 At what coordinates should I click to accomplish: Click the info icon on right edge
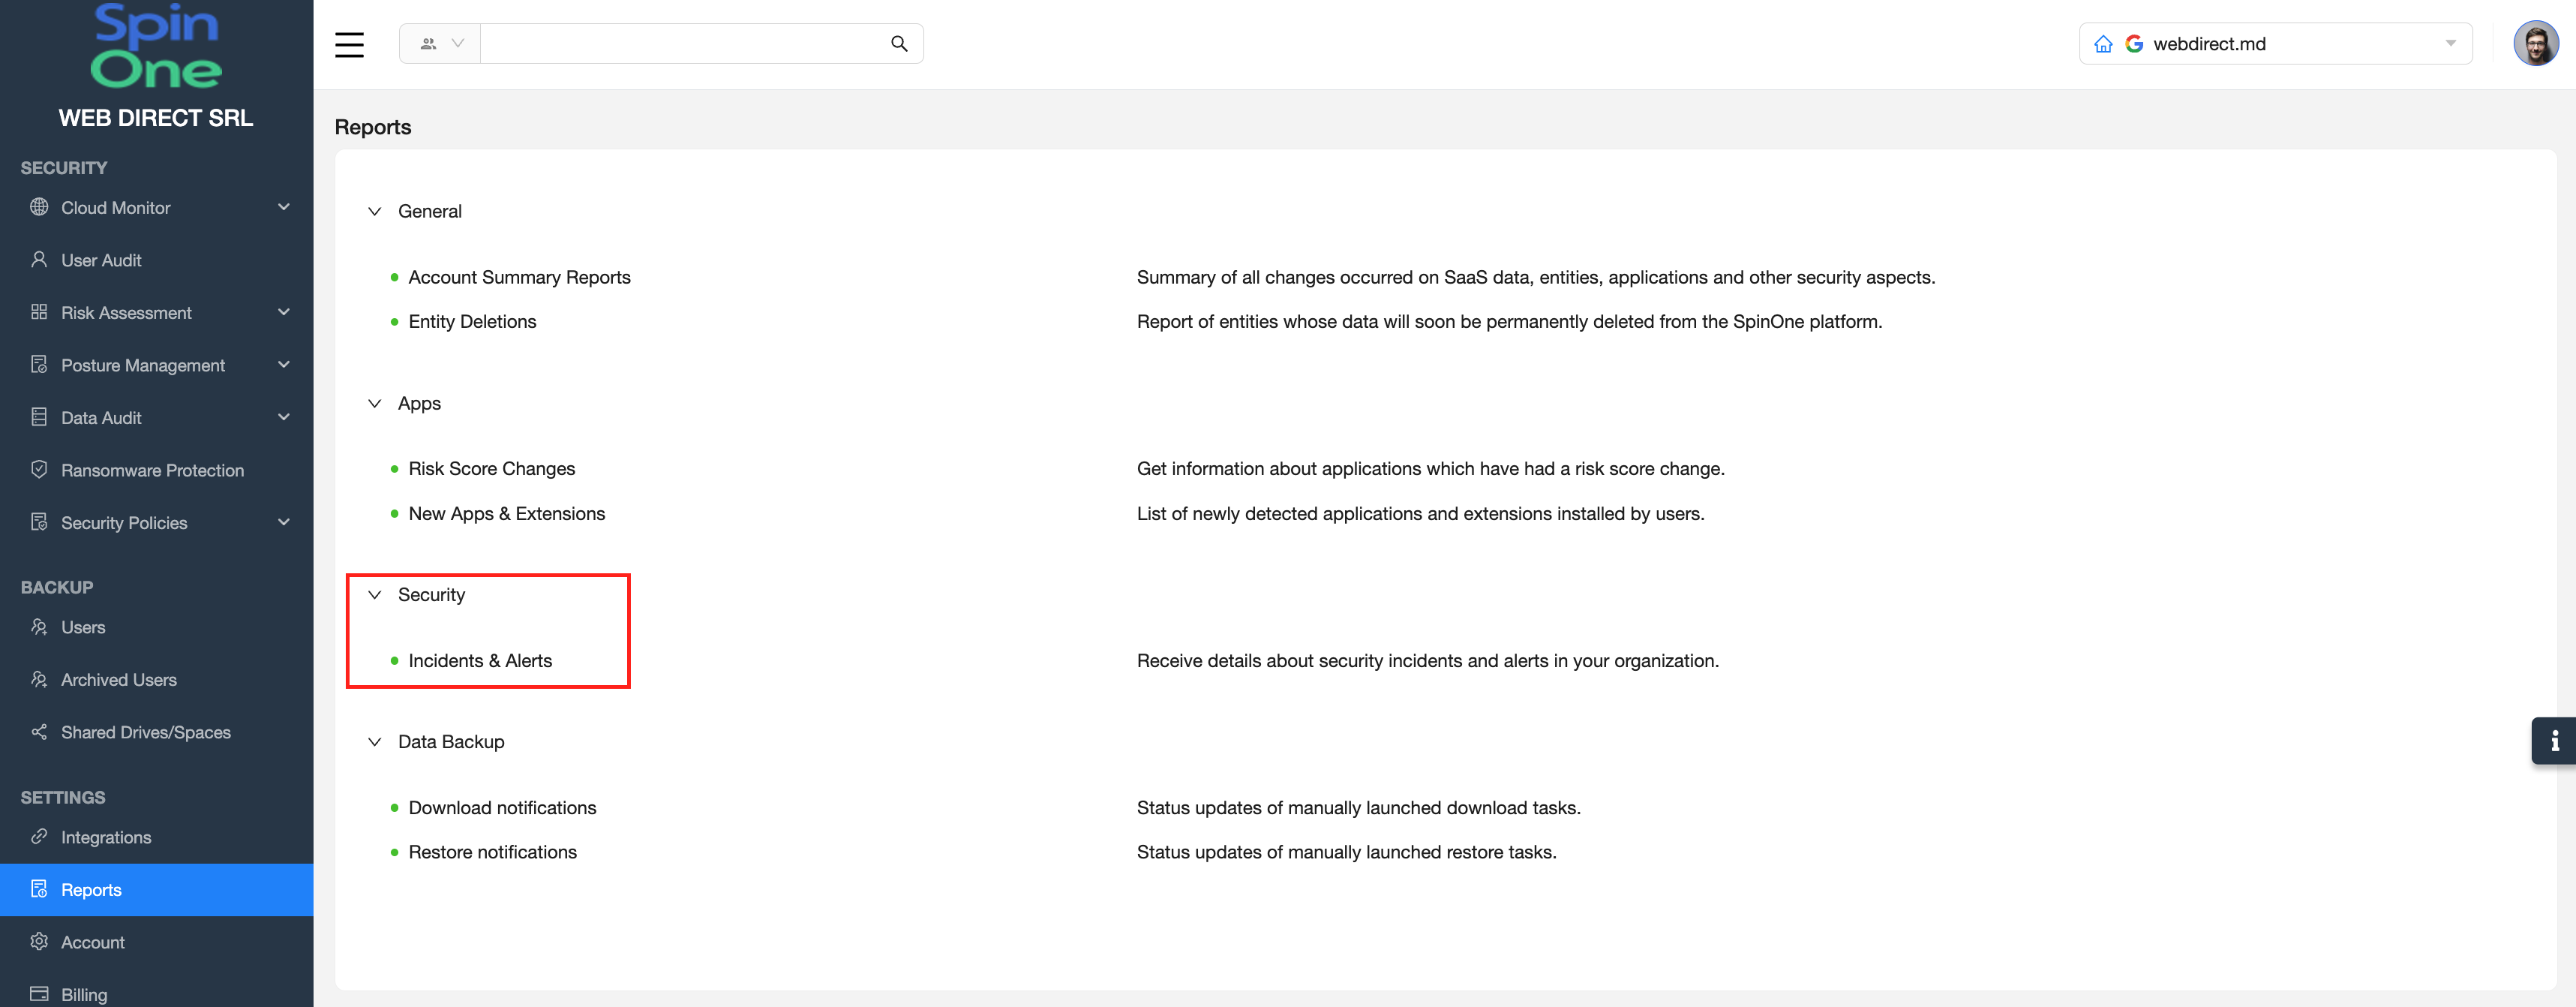[x=2554, y=741]
